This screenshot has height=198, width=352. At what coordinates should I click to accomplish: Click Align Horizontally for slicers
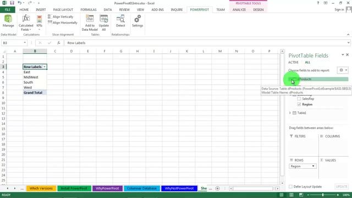[63, 23]
